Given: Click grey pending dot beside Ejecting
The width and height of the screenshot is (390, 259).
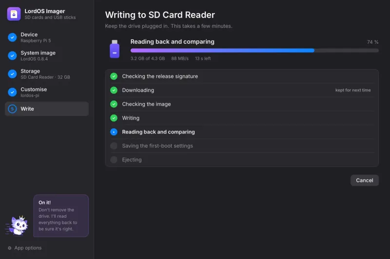Looking at the screenshot, I should pos(114,159).
